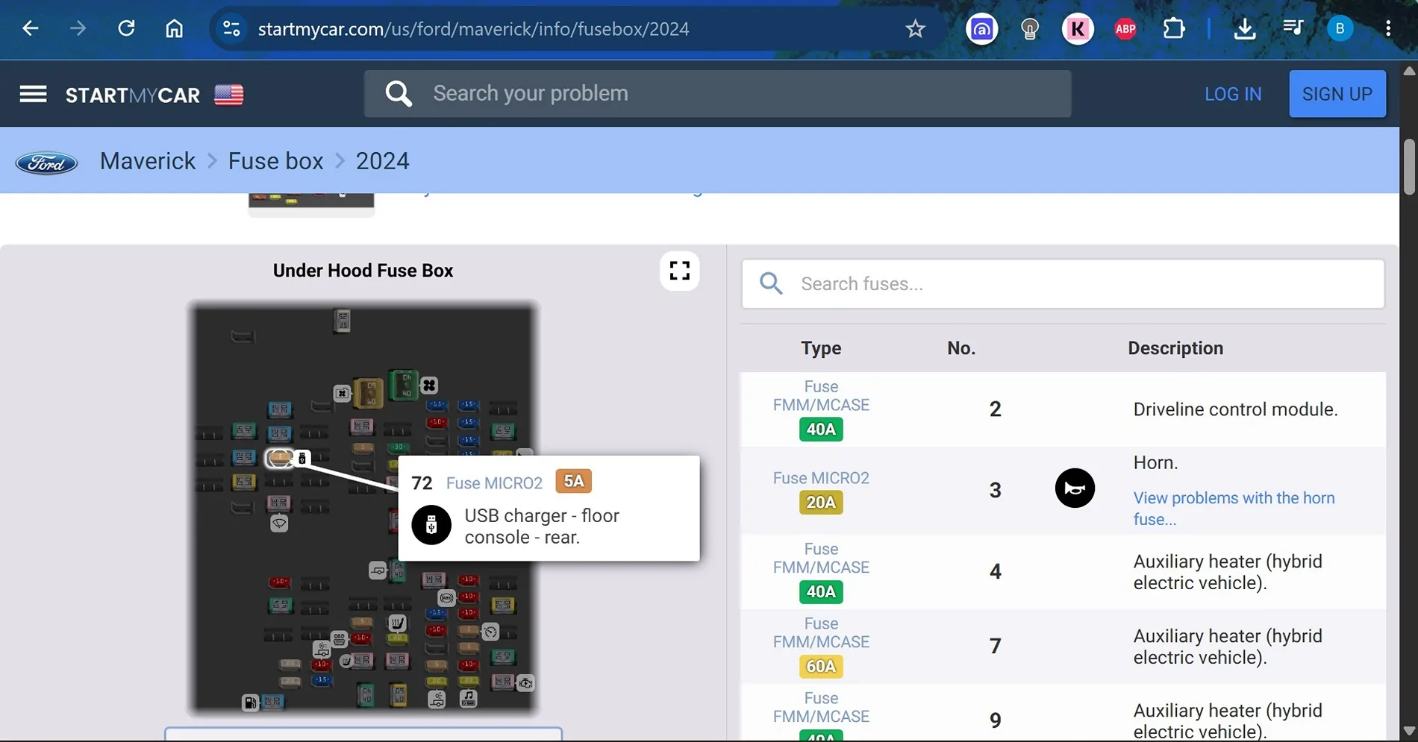Click the 5A badge in the popup

(x=573, y=481)
